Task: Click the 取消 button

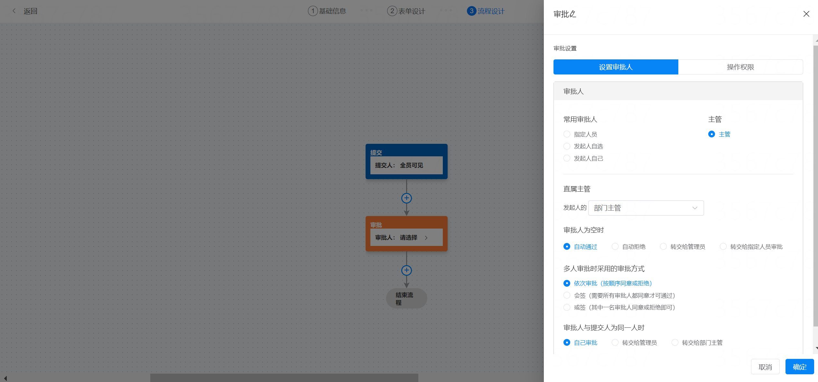Action: pyautogui.click(x=765, y=367)
